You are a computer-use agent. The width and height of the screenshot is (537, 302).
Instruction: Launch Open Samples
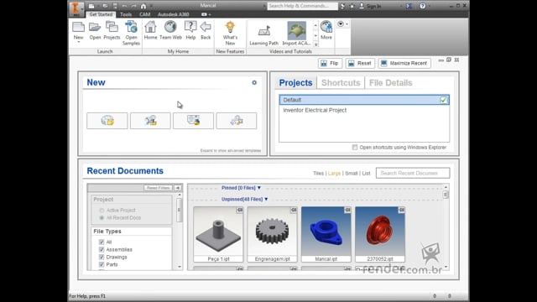[131, 33]
